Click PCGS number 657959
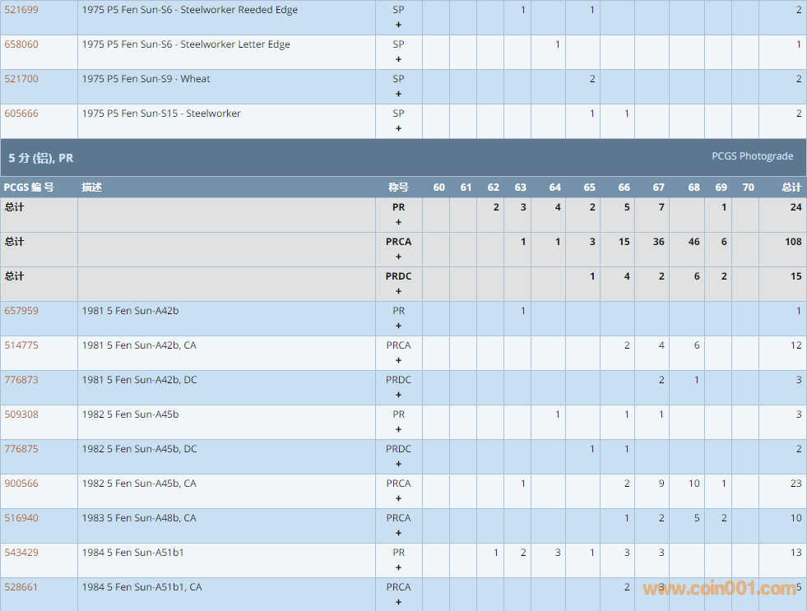Viewport: 807px width, 611px height. [21, 311]
